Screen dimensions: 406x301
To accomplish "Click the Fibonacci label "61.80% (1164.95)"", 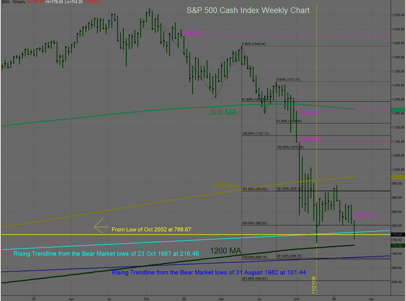I will point(289,121).
